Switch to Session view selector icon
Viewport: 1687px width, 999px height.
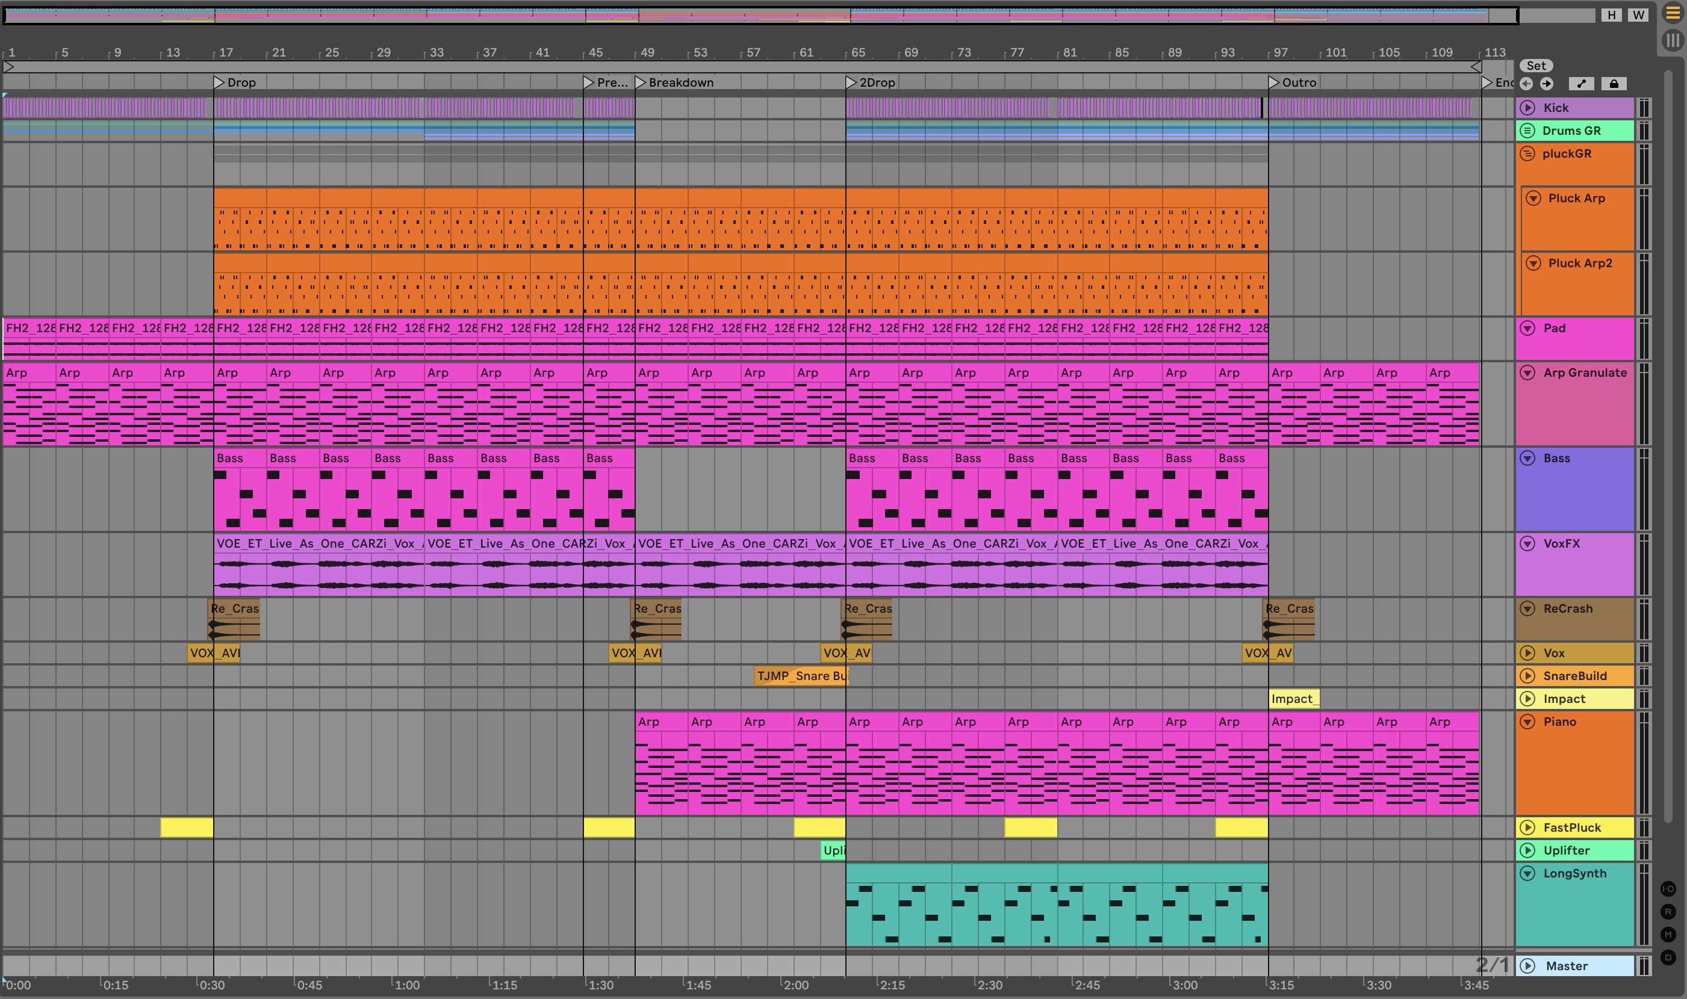(1672, 40)
